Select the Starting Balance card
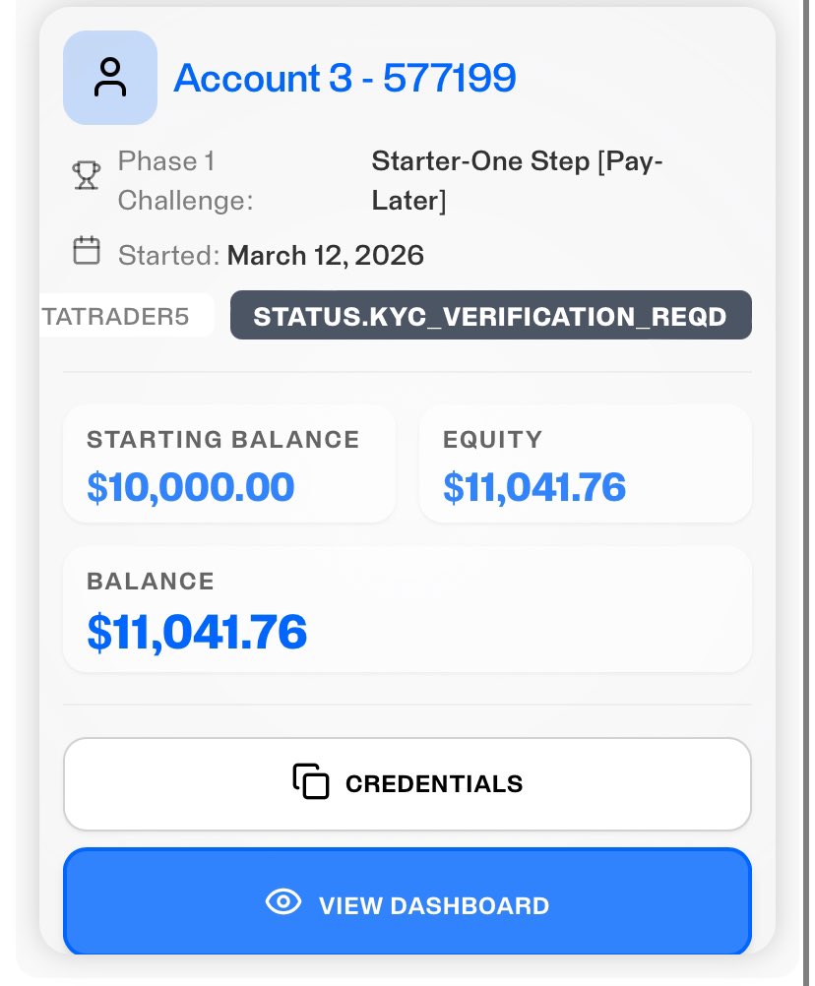Viewport: 815px width, 986px height. pyautogui.click(x=229, y=464)
